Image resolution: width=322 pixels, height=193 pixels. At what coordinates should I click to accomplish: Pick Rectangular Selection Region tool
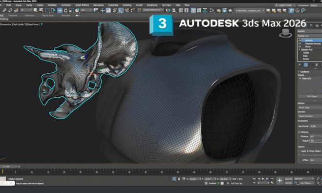tap(47, 10)
